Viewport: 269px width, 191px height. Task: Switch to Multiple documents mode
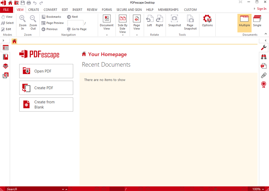click(244, 21)
